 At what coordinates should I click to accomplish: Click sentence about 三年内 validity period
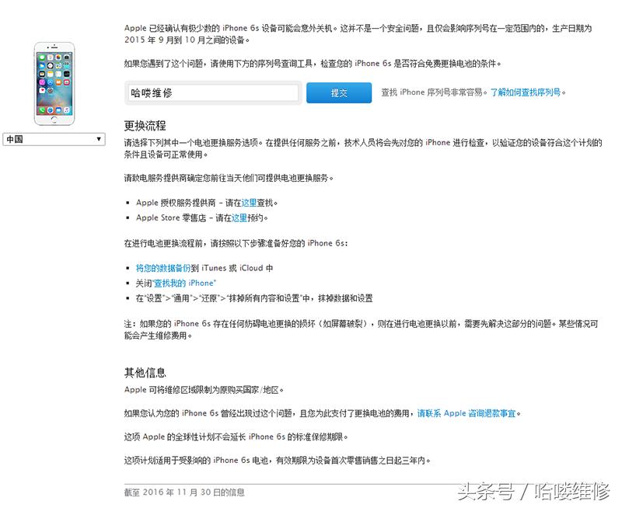(278, 461)
